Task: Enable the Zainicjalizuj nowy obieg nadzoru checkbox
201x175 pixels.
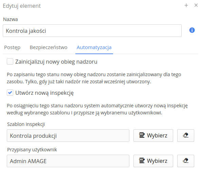Action: point(10,62)
